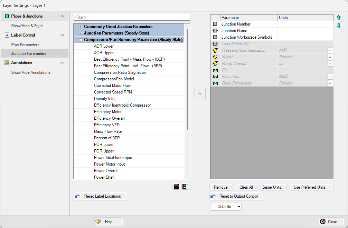
Task: Click the Parameter column header
Action: click(x=249, y=18)
